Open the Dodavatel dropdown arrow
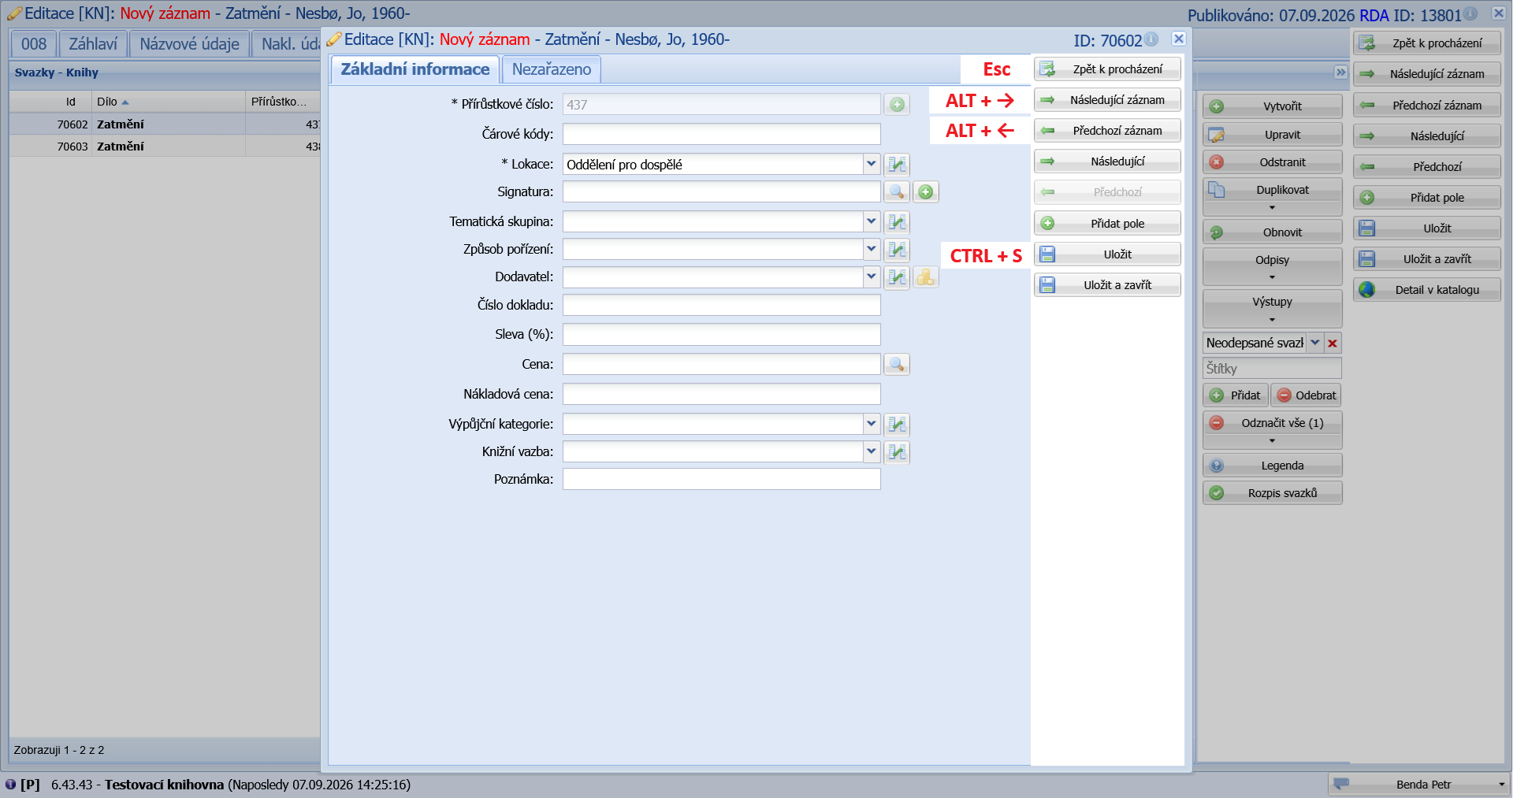The image size is (1513, 798). click(872, 277)
